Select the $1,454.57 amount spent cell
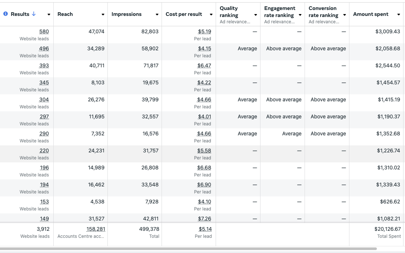The height and width of the screenshot is (253, 405). click(x=388, y=82)
